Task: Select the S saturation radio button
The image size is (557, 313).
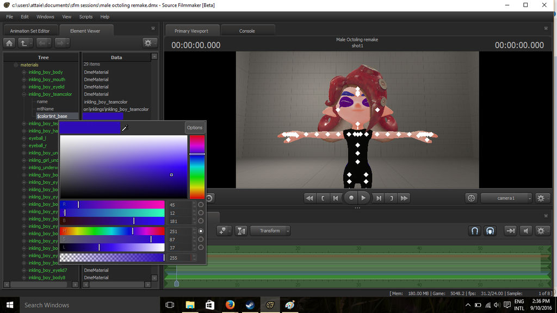Action: 201,239
